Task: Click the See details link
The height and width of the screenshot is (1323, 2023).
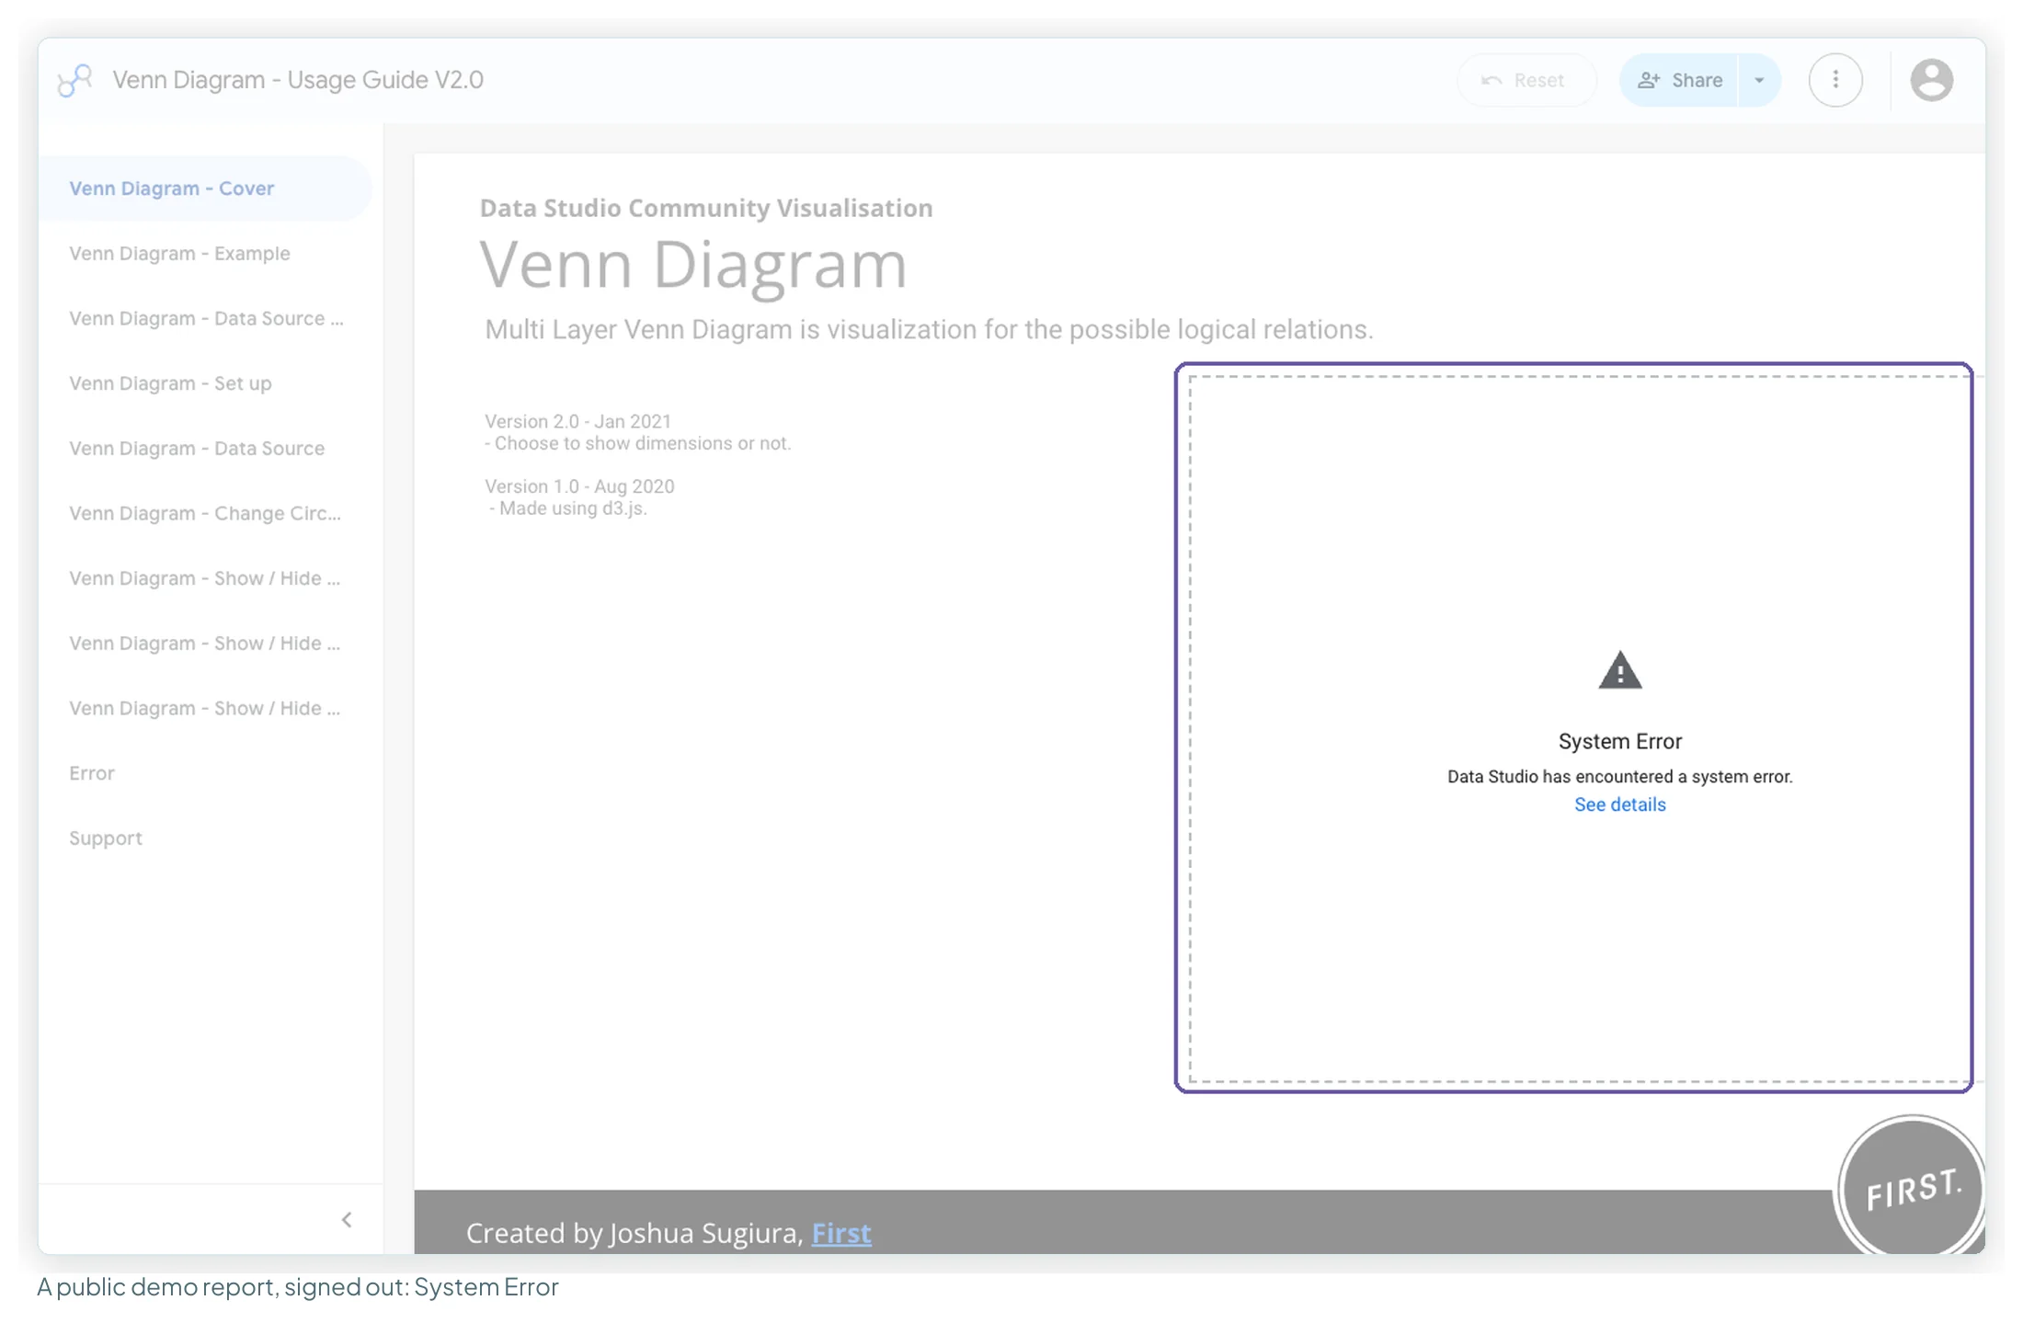Action: [x=1619, y=804]
